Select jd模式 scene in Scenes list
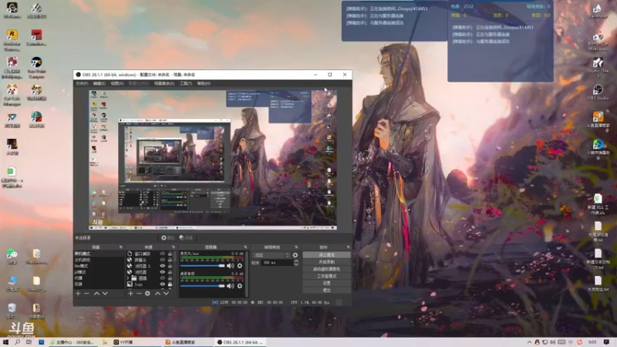 [x=80, y=272]
